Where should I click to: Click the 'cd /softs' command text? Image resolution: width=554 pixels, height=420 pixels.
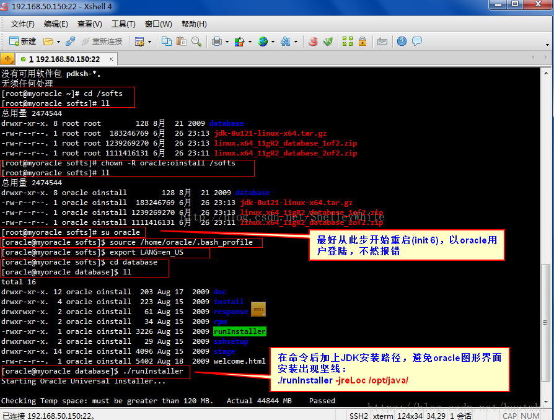click(103, 94)
